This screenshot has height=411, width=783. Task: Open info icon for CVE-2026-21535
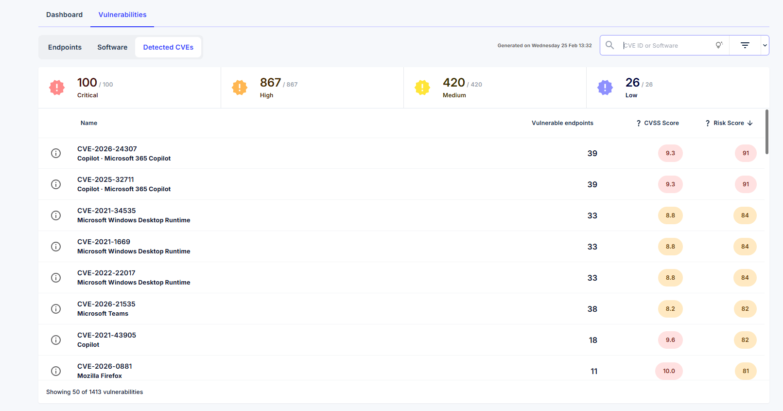coord(56,309)
